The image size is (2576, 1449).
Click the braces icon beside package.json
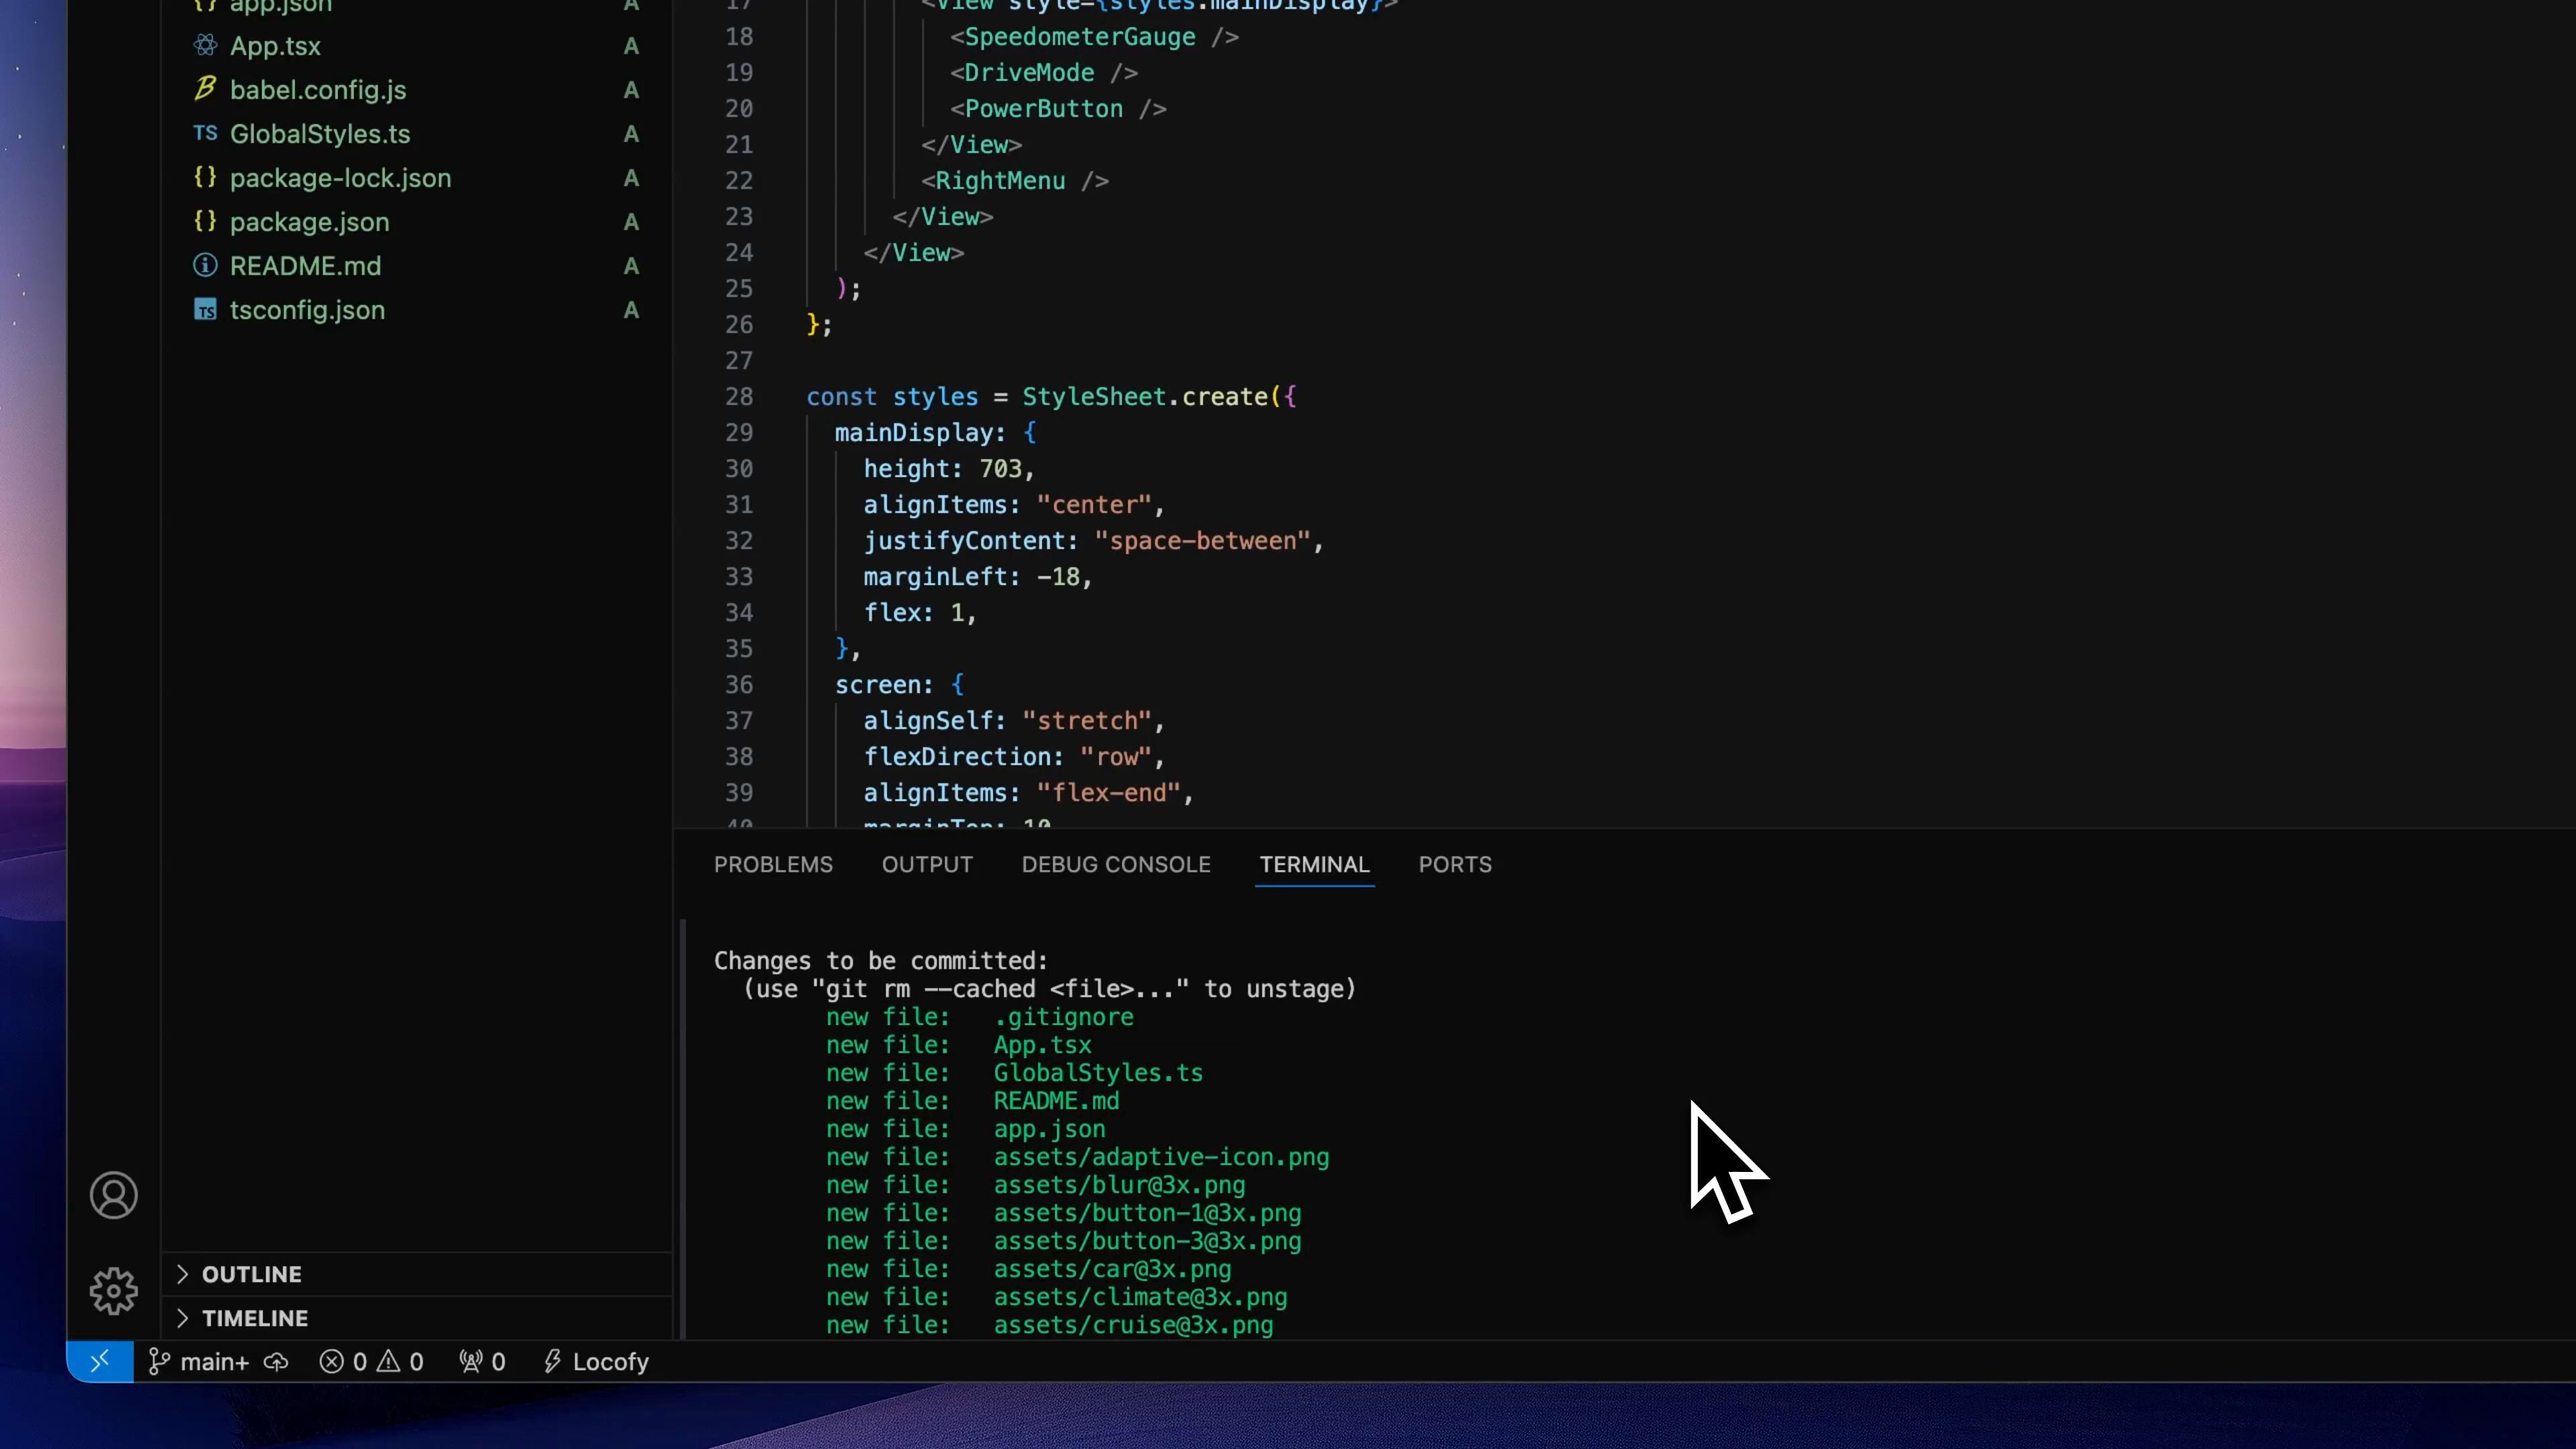(x=205, y=221)
